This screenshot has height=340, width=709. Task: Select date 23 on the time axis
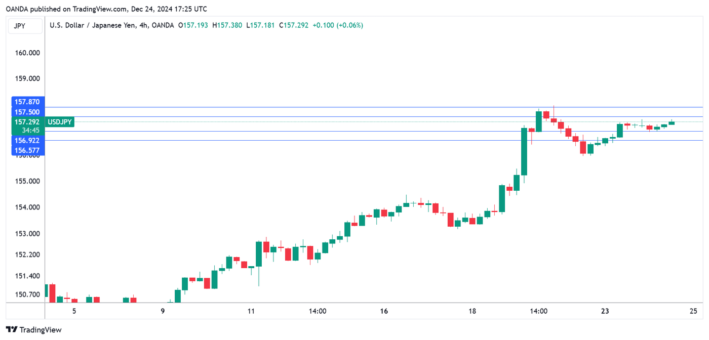click(605, 311)
